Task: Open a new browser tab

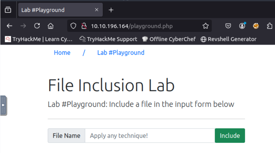Action: pos(111,10)
